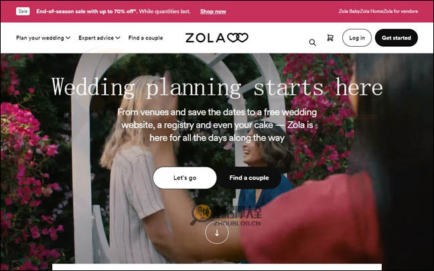Click the Log in button
434x271 pixels.
pyautogui.click(x=357, y=38)
